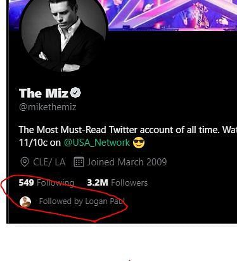
Task: Click the 11/10c on text in bio
Action: [40, 143]
